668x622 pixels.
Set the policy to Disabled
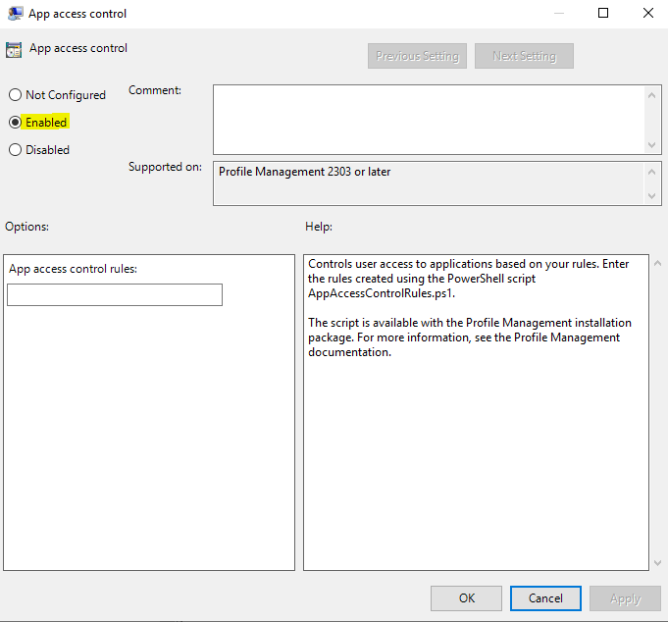tap(15, 150)
